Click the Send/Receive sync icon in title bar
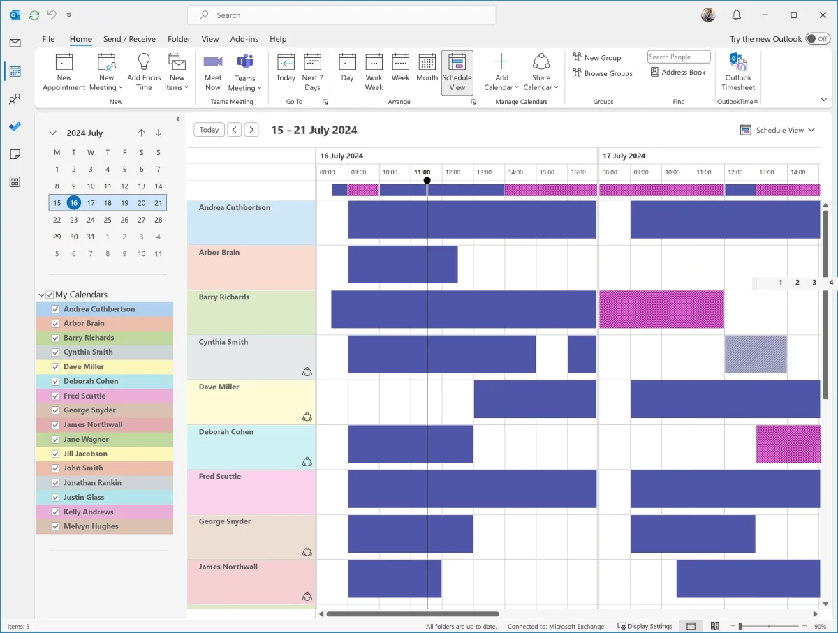 pos(34,15)
